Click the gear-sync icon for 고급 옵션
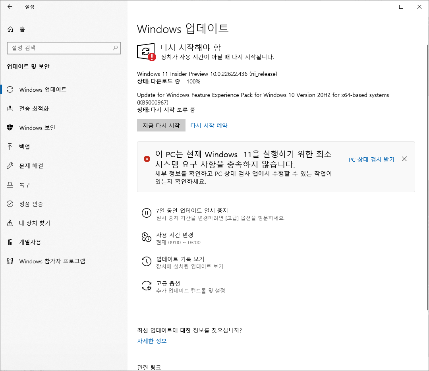The height and width of the screenshot is (371, 429). pyautogui.click(x=146, y=286)
